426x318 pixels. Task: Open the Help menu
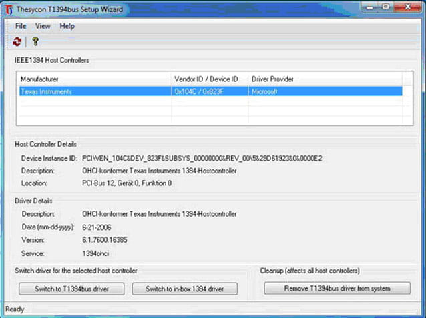point(67,26)
